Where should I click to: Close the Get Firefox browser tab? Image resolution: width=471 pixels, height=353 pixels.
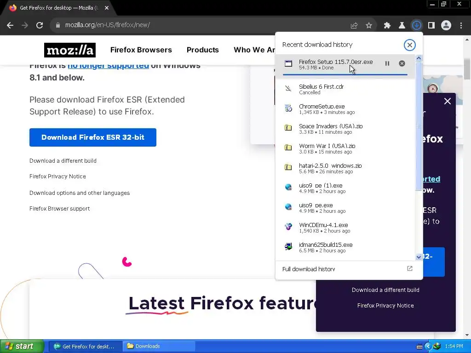(x=107, y=8)
